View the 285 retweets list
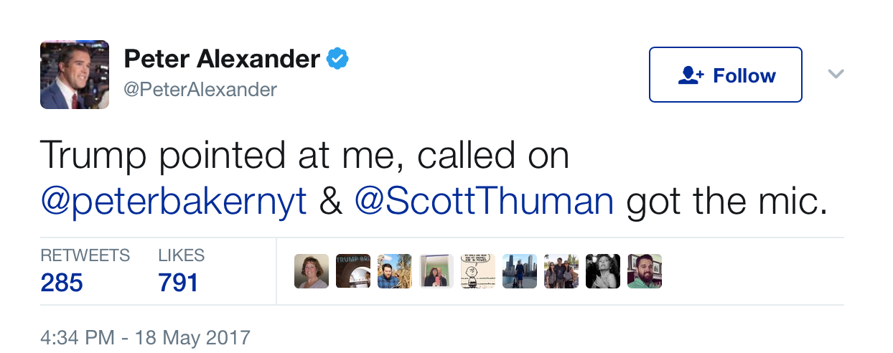This screenshot has height=353, width=893. (85, 270)
